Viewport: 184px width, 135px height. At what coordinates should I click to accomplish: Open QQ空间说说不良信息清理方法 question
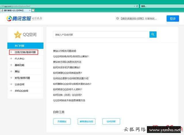point(69,100)
